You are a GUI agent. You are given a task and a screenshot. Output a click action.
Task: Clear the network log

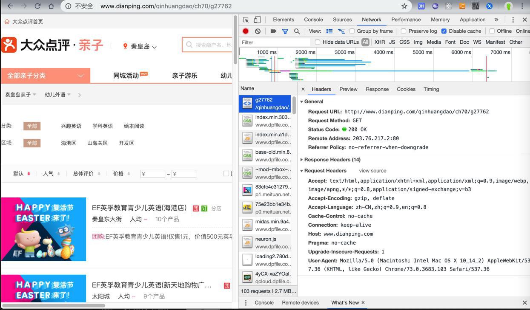pyautogui.click(x=258, y=31)
